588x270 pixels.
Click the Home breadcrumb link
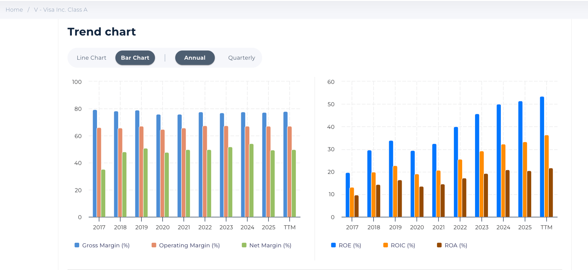[14, 10]
